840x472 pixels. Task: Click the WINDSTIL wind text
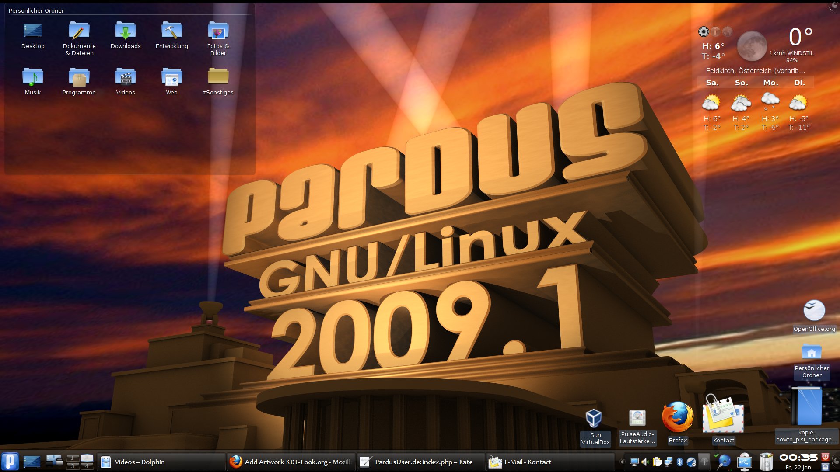click(x=801, y=53)
